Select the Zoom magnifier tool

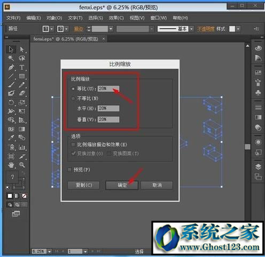22,165
